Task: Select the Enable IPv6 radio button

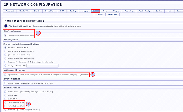Action: pos(5,99)
